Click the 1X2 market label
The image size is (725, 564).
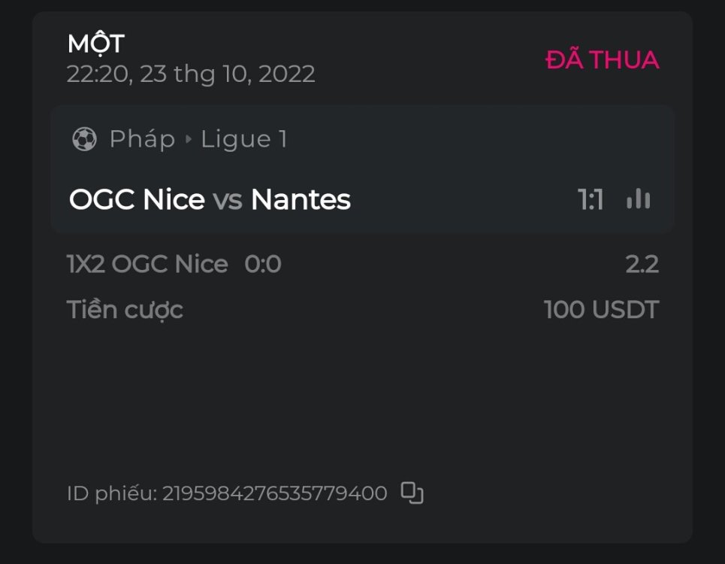point(87,264)
